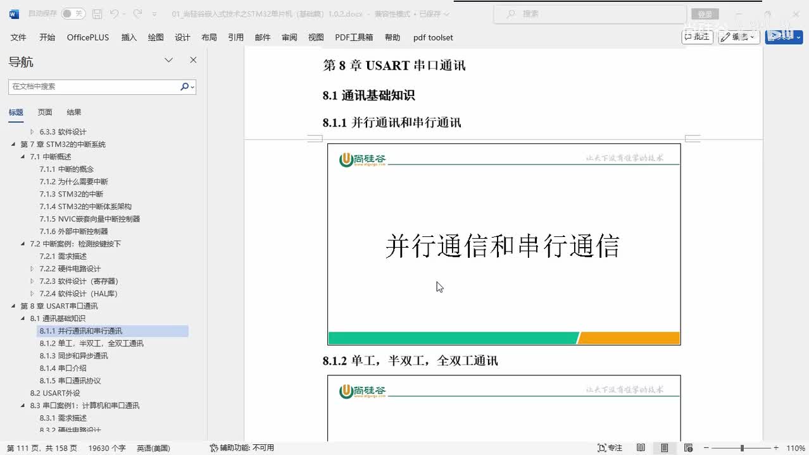Go to heading 7.1.5 NVIC嵌套向量中断控制器
Viewport: 809px width, 455px height.
point(89,219)
